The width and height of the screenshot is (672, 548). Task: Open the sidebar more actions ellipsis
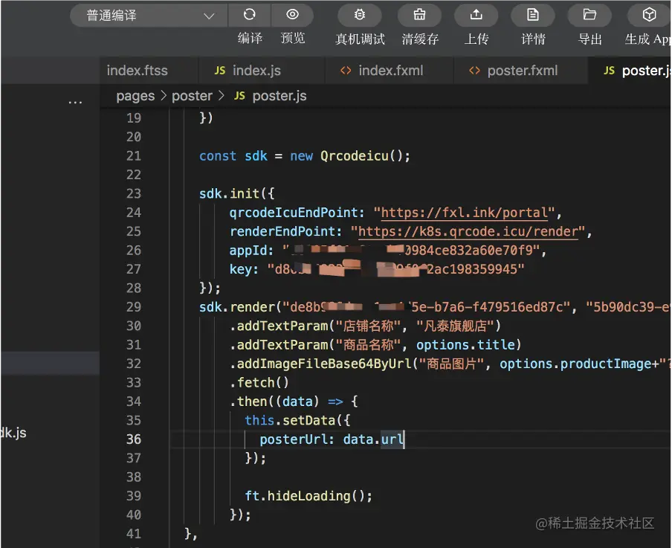click(75, 102)
